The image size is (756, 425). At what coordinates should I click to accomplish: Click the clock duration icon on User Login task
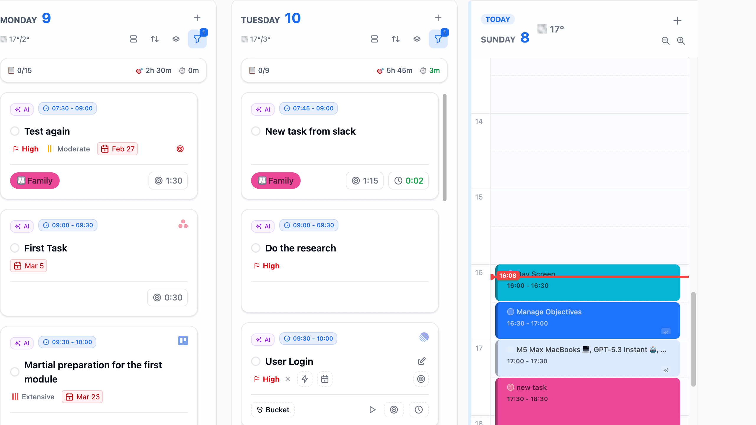418,410
